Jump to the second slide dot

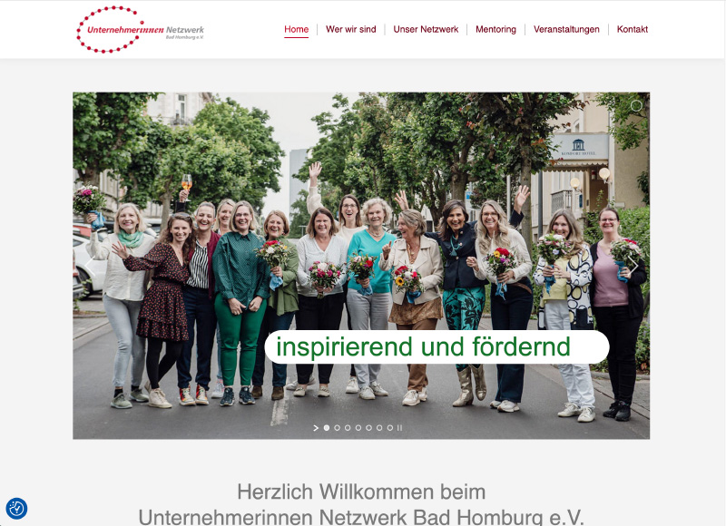point(337,428)
